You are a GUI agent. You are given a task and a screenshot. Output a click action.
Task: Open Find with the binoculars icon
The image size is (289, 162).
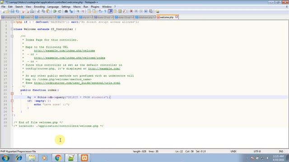pos(66,11)
